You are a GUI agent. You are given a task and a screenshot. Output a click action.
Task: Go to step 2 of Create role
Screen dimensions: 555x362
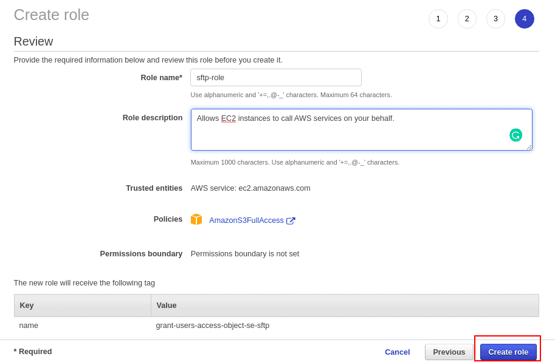tap(467, 19)
